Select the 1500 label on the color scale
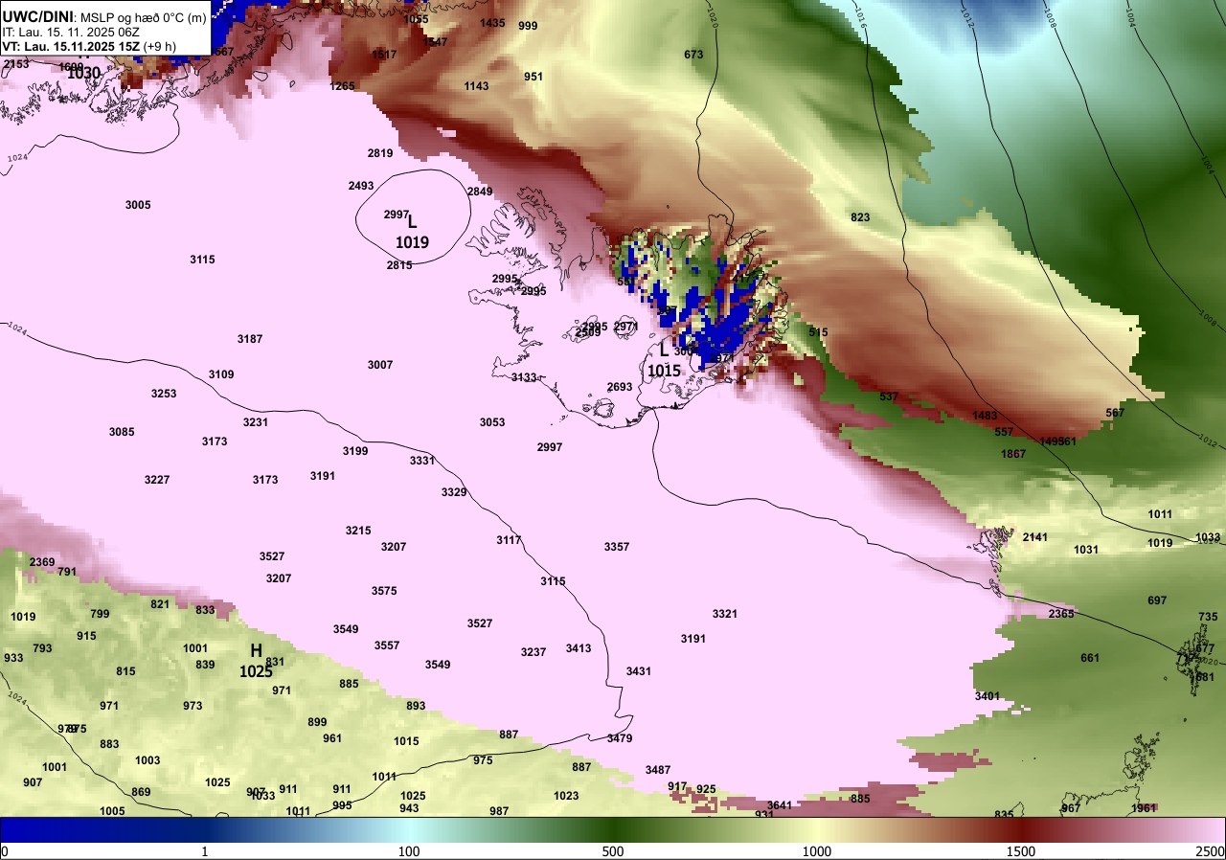 coord(1021,851)
